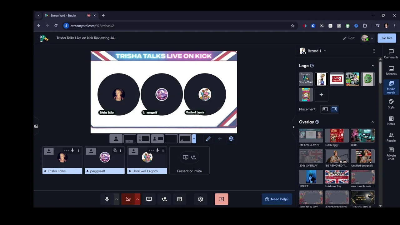The image size is (400, 225).
Task: Open the notes/teleprompter icon in bottom toolbar
Action: pos(179,199)
